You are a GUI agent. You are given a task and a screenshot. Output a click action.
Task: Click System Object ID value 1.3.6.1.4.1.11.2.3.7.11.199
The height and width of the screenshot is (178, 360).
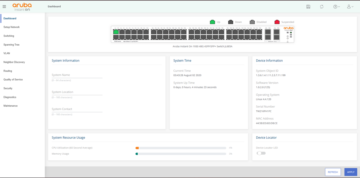click(271, 75)
